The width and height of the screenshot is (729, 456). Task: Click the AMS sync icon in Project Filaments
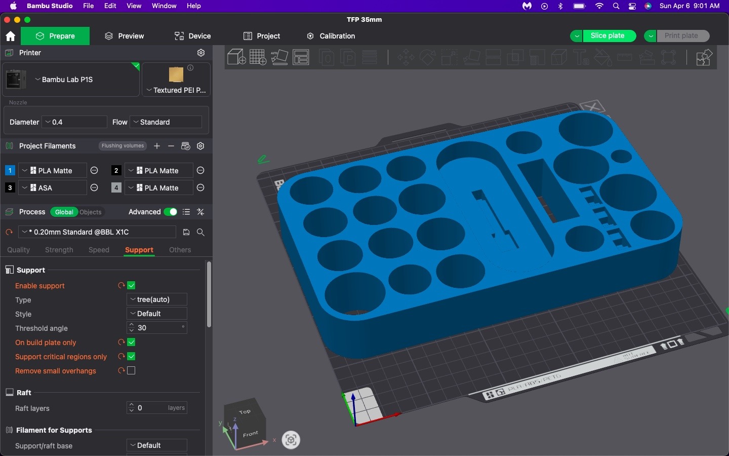[x=186, y=146]
